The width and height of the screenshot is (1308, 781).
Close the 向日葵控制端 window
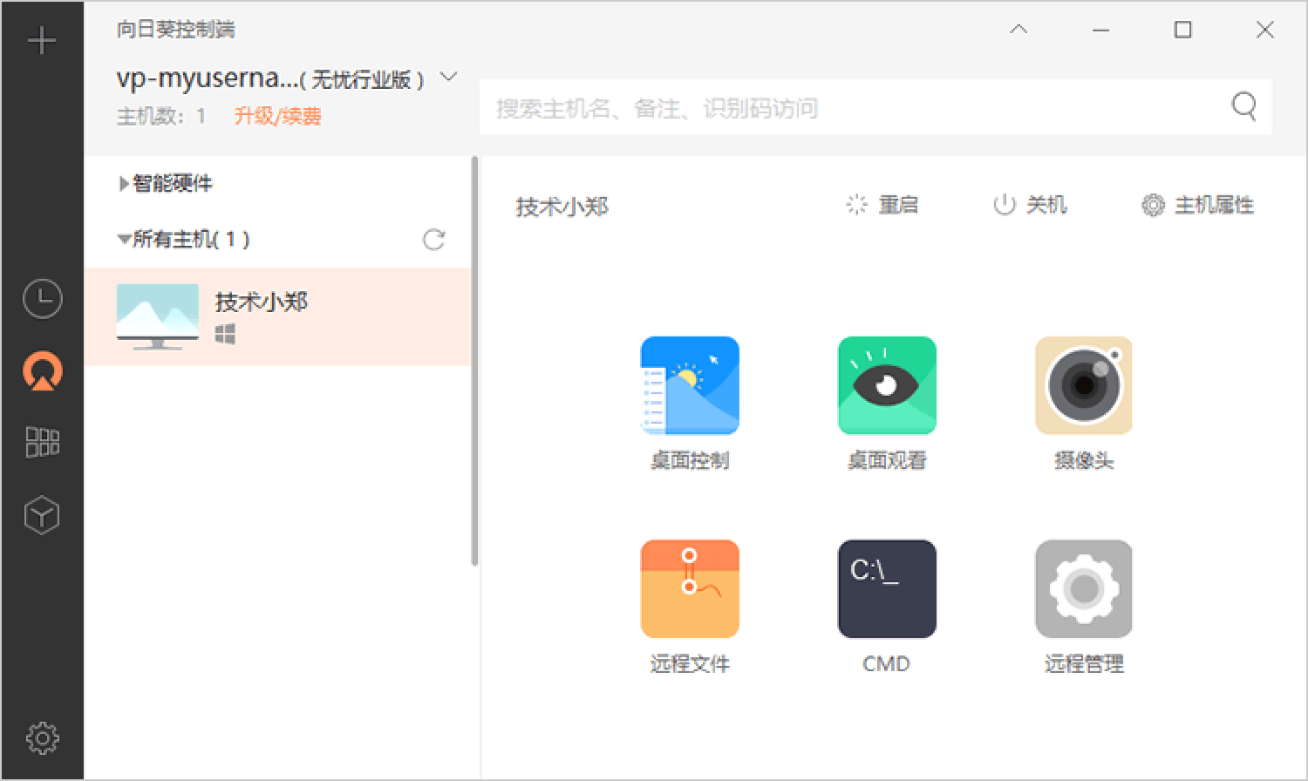pos(1264,30)
